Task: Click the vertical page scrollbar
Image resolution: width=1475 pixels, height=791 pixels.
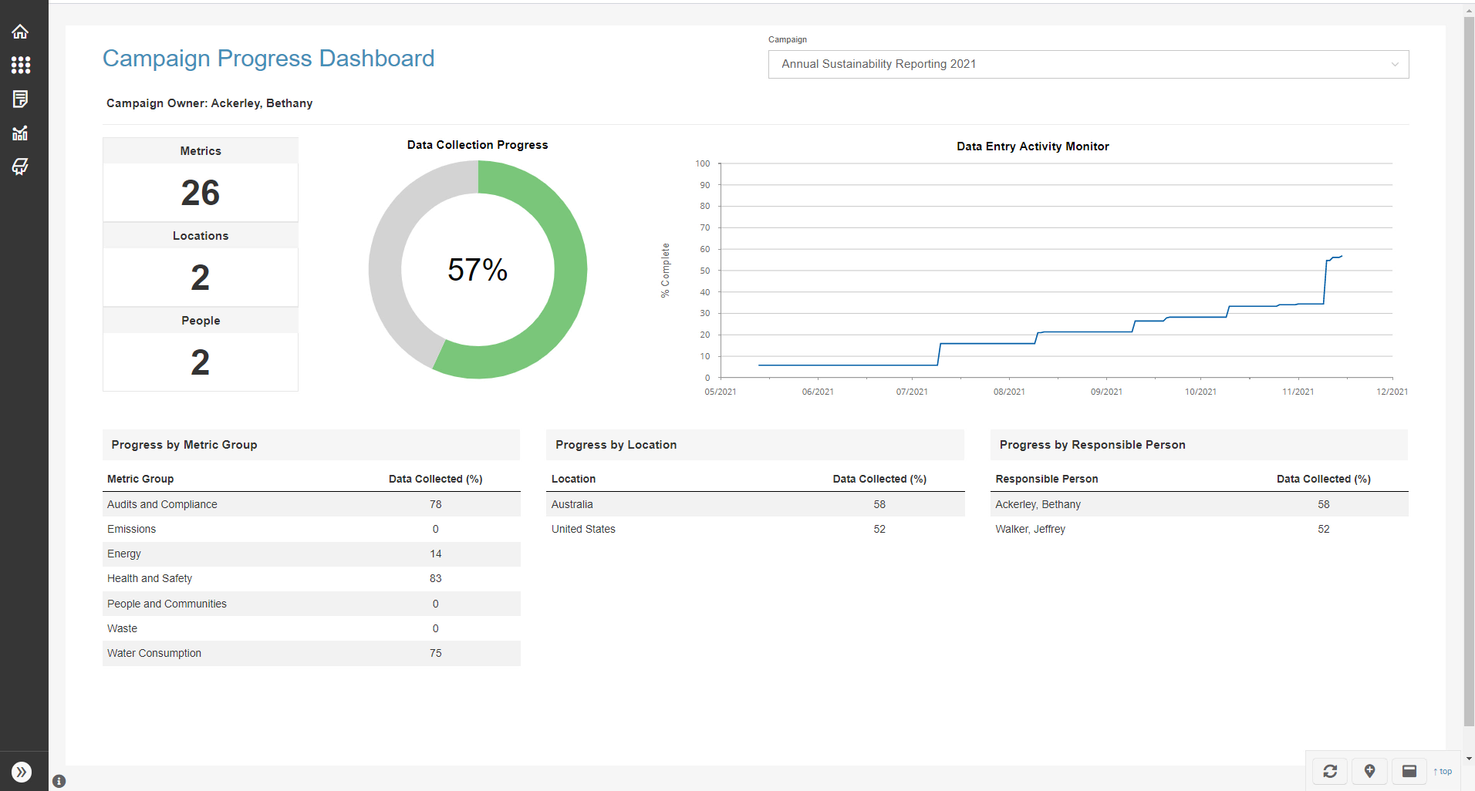Action: pos(1469,370)
